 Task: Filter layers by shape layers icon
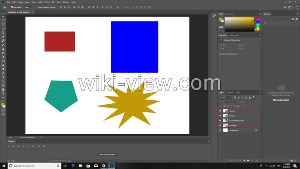point(246,98)
